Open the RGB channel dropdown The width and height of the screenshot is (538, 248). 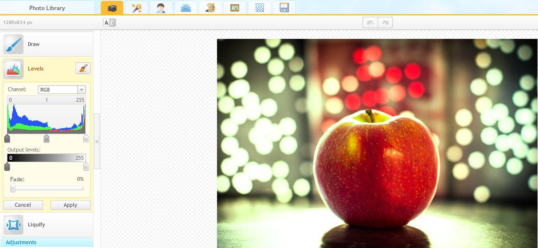[x=61, y=90]
